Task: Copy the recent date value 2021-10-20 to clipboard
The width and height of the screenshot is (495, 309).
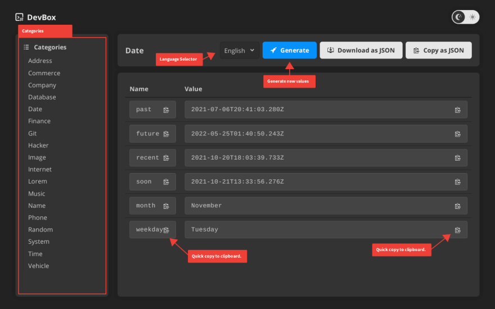Action: 457,158
